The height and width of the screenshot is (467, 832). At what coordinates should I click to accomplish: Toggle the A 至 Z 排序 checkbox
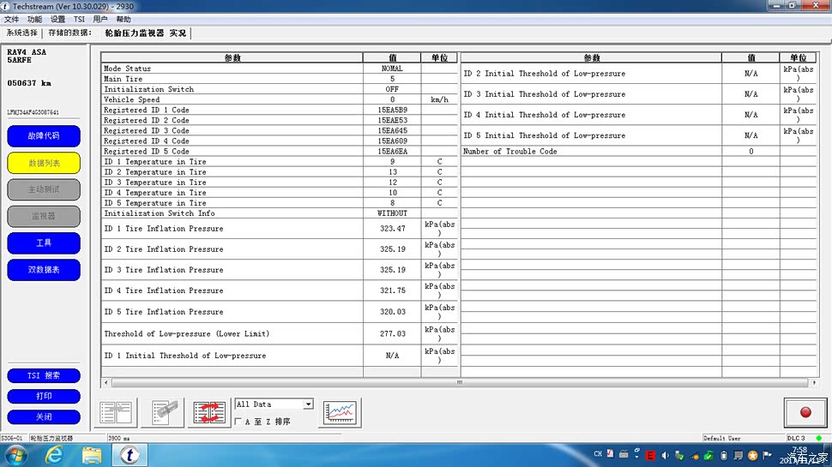click(238, 422)
